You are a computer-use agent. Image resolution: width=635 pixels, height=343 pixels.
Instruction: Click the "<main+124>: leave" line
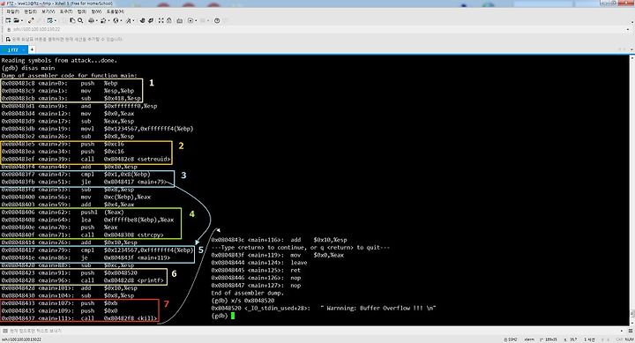tap(258, 263)
